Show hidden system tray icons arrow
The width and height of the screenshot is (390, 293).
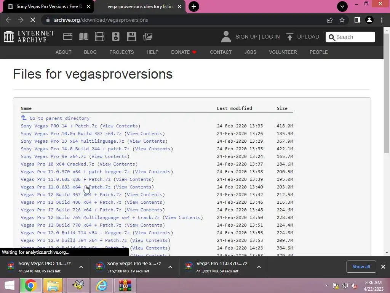click(x=326, y=286)
